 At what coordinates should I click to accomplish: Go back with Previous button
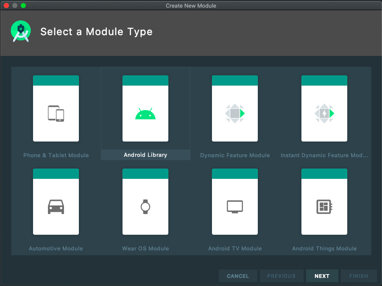[x=282, y=276]
